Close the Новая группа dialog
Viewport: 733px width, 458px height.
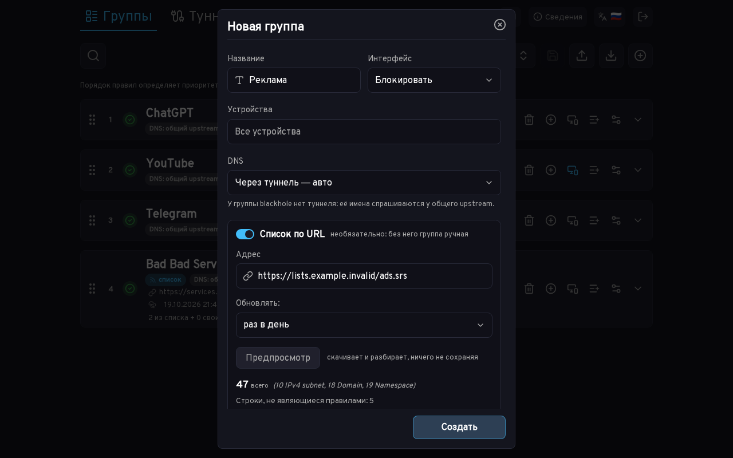point(500,25)
